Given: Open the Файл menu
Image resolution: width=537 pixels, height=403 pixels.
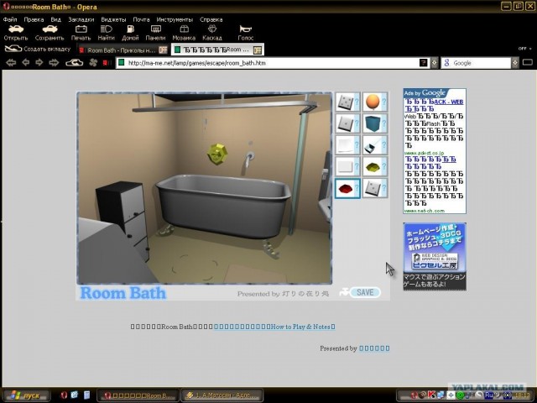Looking at the screenshot, I should click(x=10, y=19).
